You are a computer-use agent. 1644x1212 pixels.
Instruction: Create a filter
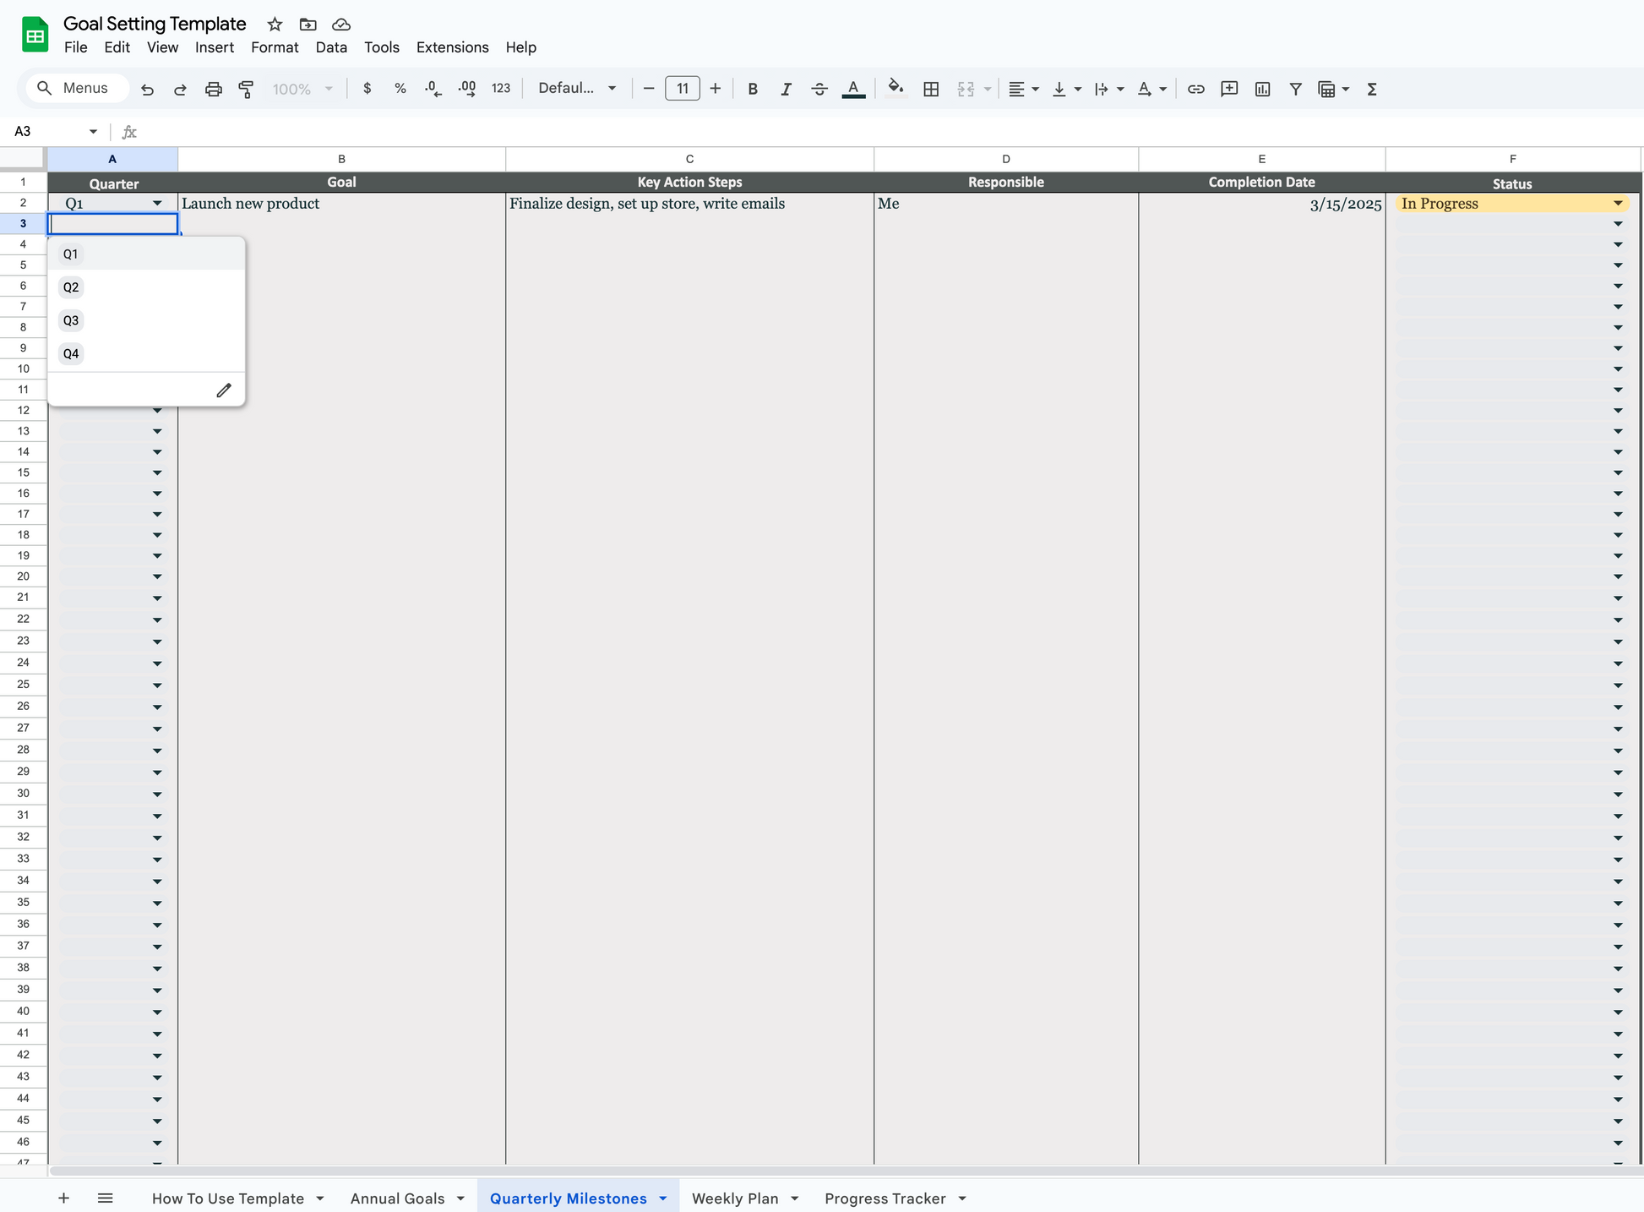coord(1295,89)
